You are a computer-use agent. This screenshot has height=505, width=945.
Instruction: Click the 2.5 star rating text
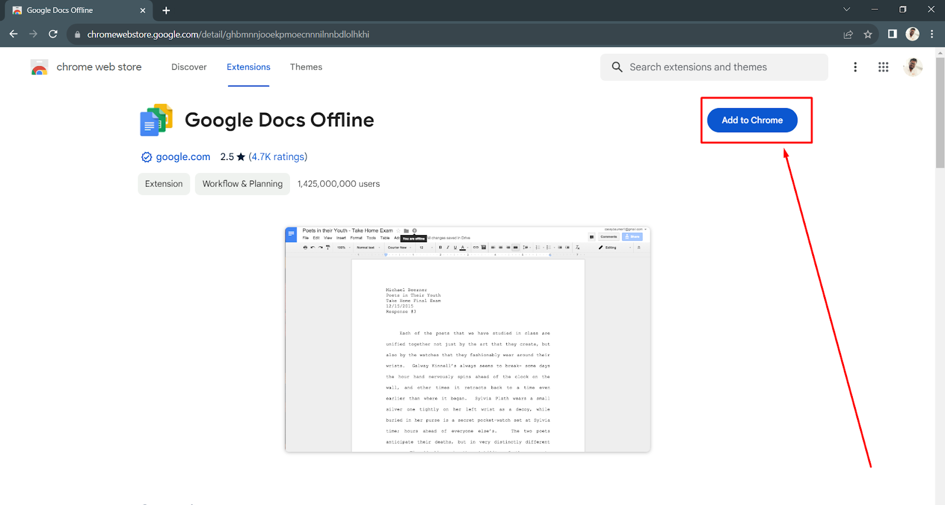coord(233,157)
